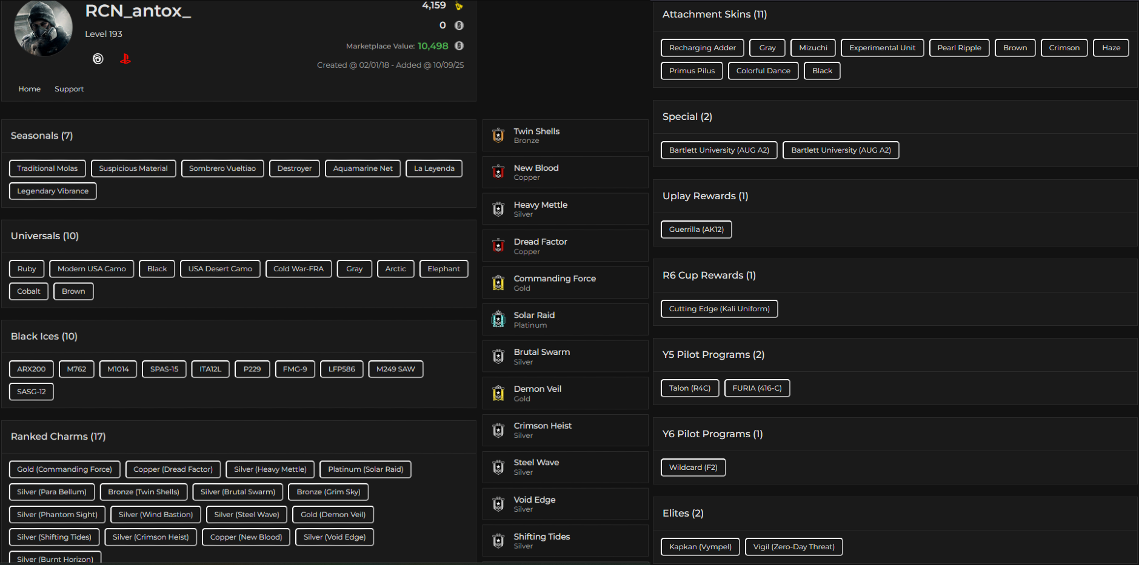Click the Black Ices (10) section heading
The height and width of the screenshot is (565, 1139).
click(44, 336)
